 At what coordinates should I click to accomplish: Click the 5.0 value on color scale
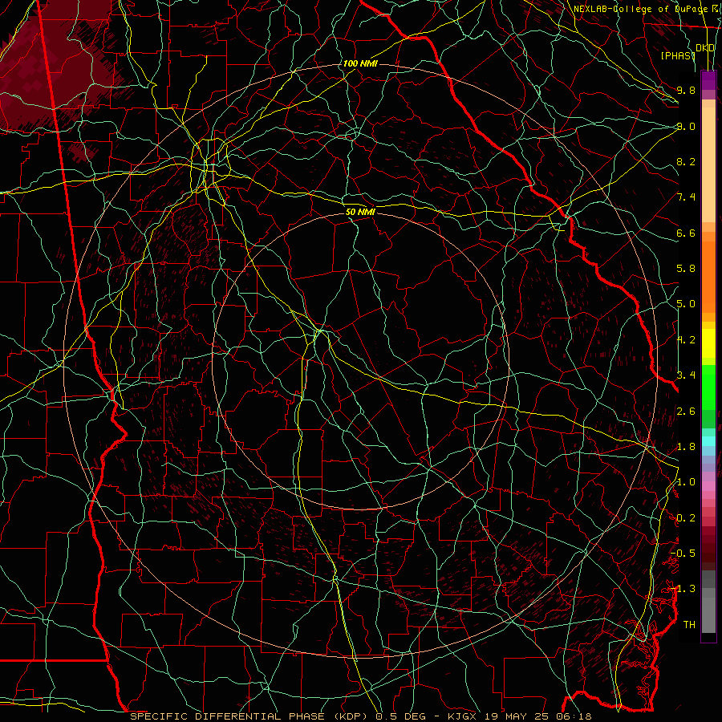click(686, 304)
